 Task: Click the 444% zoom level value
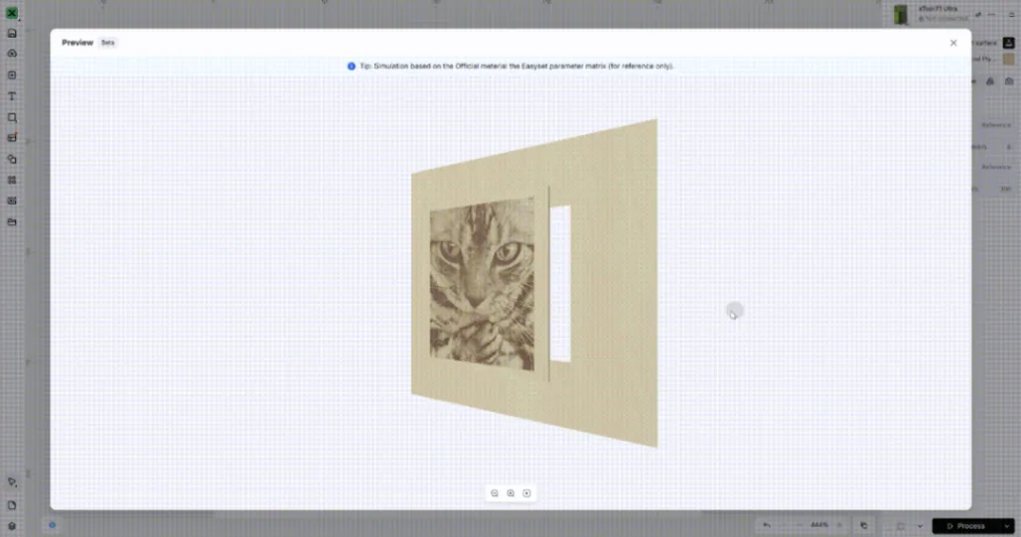tap(819, 525)
